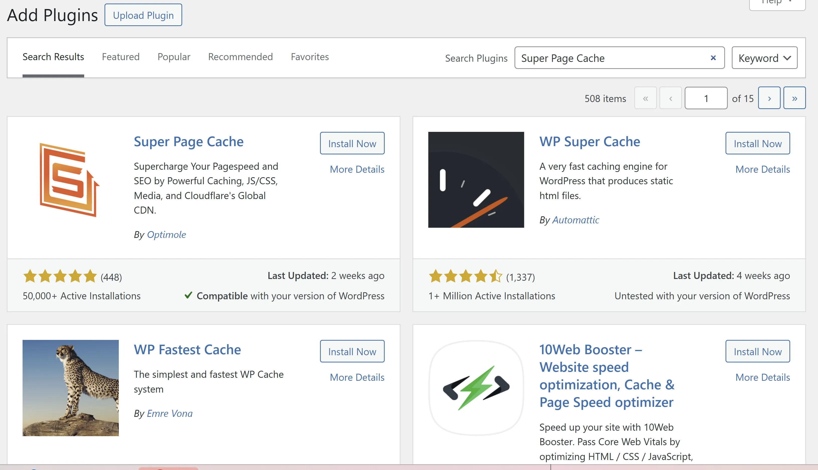This screenshot has width=818, height=470.
Task: Jump to the last results page
Action: pyautogui.click(x=794, y=98)
